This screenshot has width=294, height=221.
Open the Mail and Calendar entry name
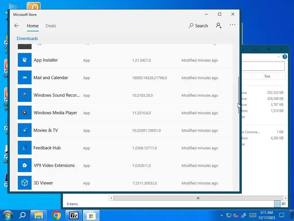click(51, 78)
